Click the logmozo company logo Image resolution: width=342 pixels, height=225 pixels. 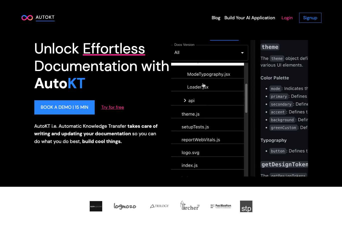125,206
